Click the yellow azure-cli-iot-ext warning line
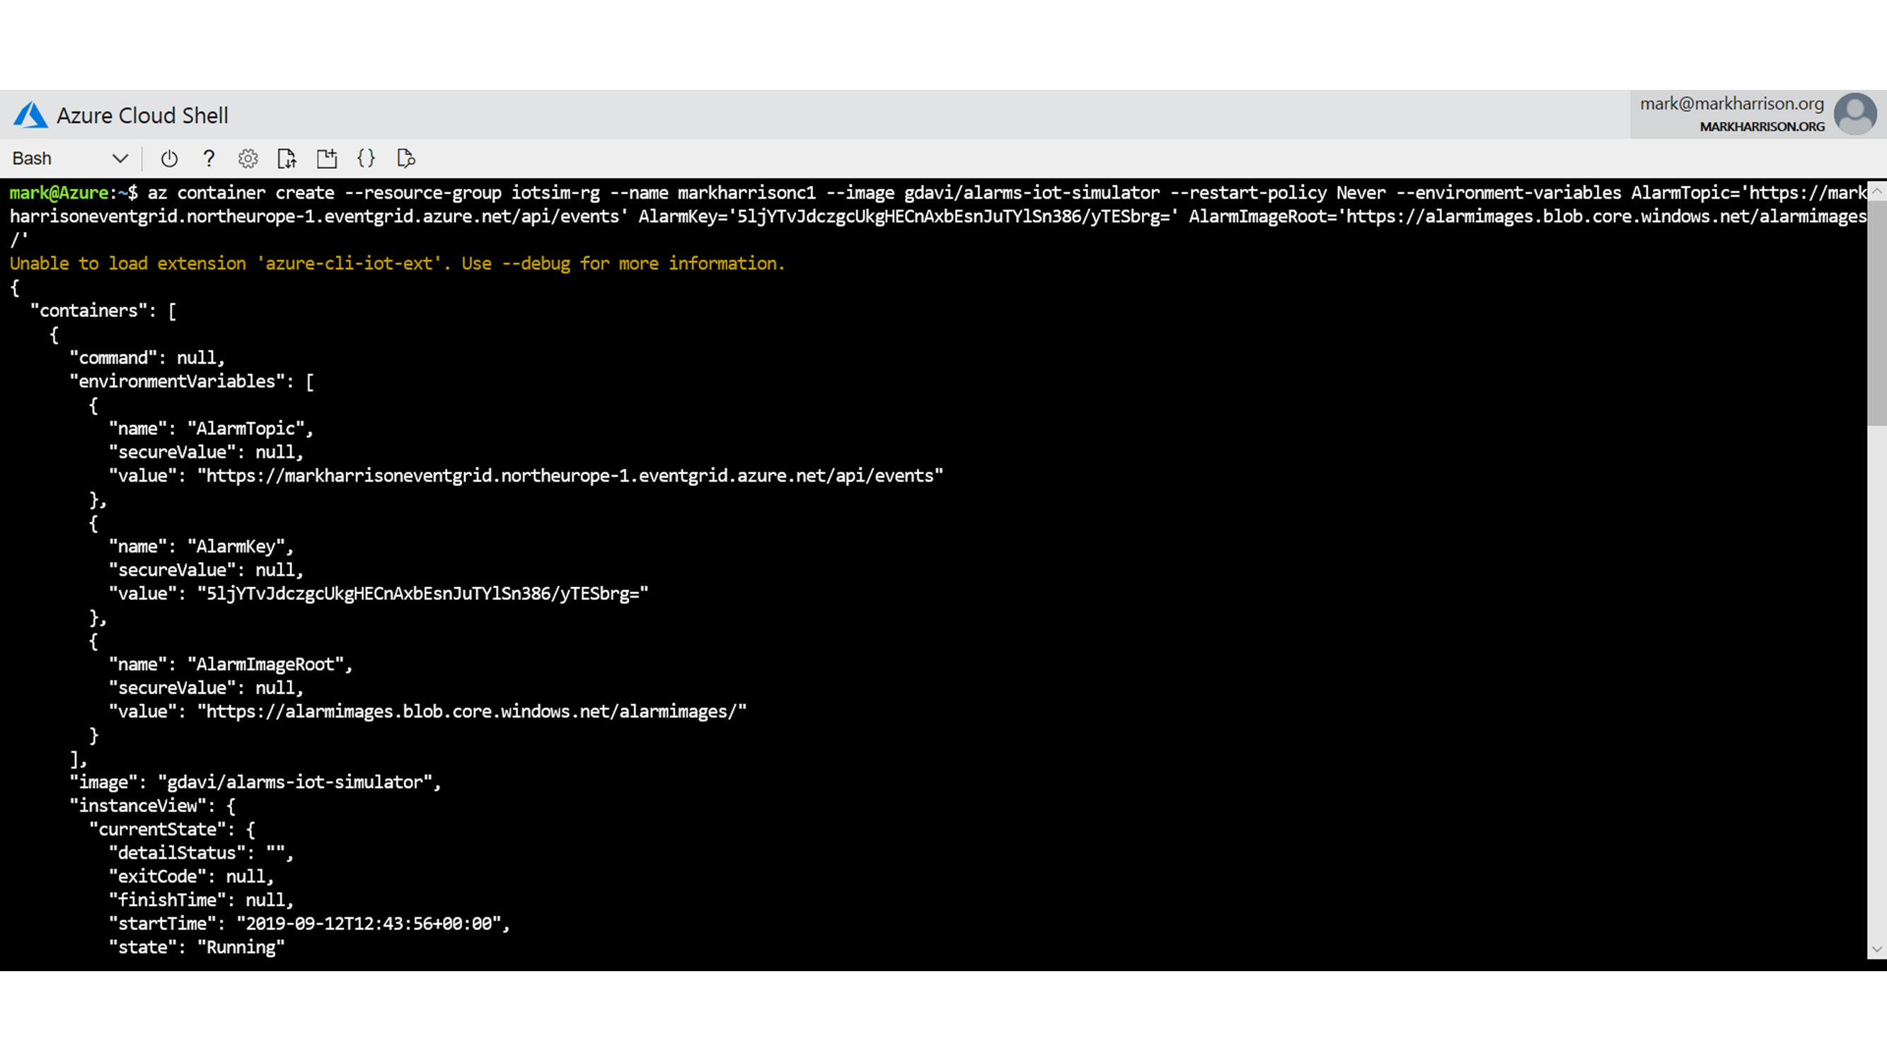The width and height of the screenshot is (1887, 1061). tap(396, 264)
